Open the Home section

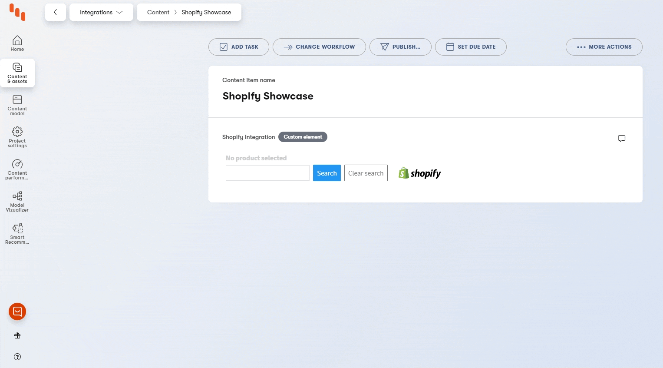click(x=17, y=43)
